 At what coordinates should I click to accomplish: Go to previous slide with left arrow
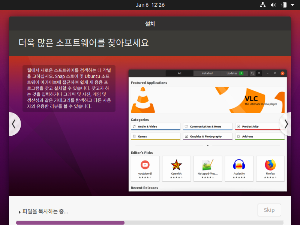[x=15, y=124]
